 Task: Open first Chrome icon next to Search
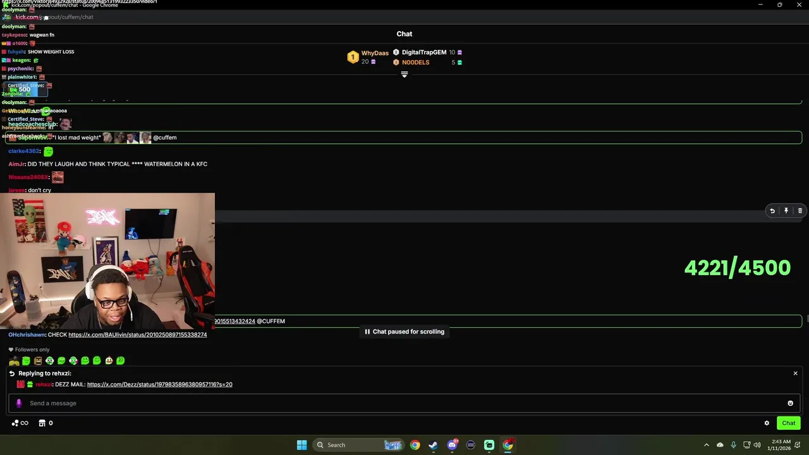(415, 445)
